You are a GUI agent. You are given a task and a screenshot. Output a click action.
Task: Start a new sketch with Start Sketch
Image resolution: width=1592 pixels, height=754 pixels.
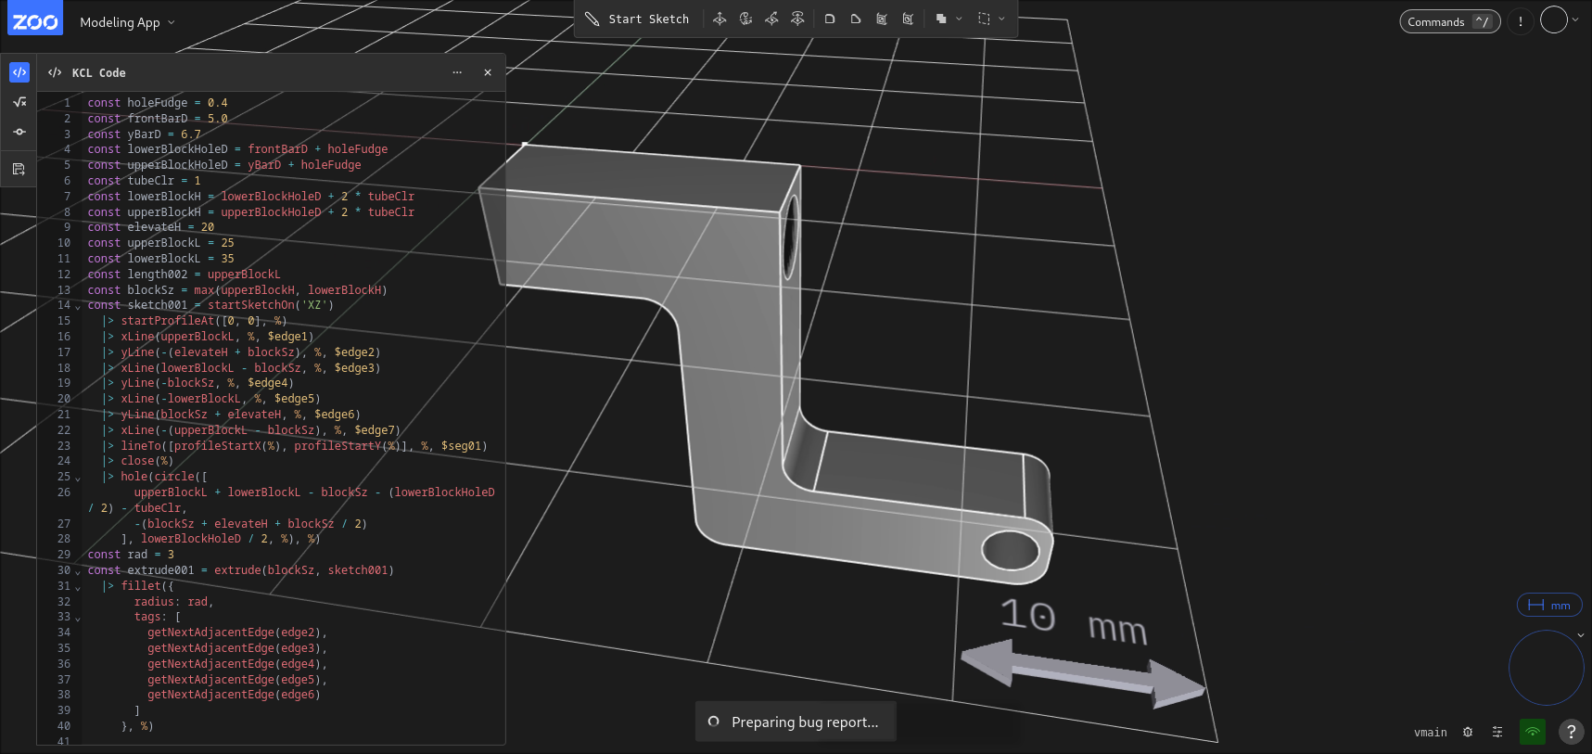[x=637, y=19]
